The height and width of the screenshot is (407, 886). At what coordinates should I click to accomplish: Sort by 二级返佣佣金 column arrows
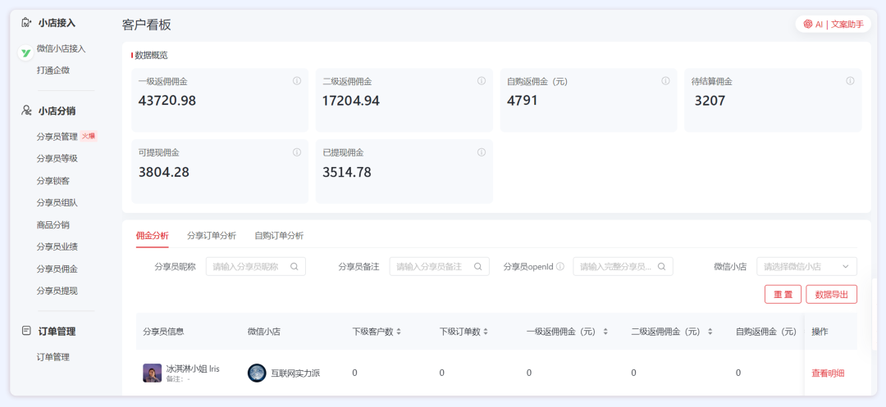(710, 332)
